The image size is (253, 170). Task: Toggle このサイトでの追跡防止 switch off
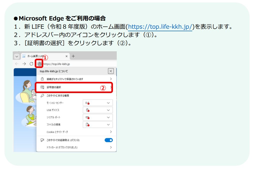[x=108, y=140]
